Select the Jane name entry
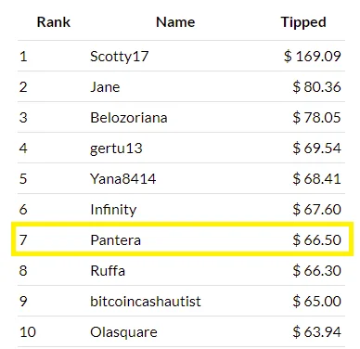The height and width of the screenshot is (349, 360). coord(105,87)
